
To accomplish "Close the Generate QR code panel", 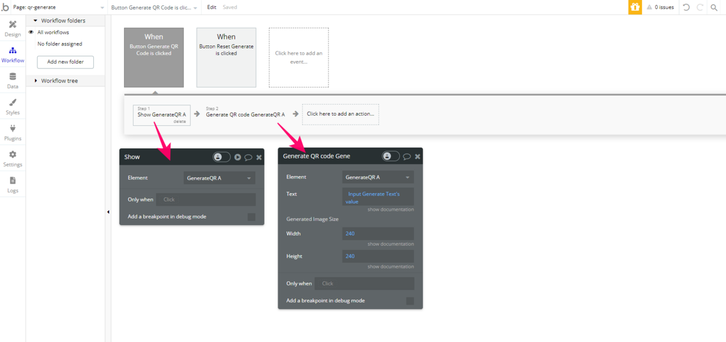I will 417,156.
